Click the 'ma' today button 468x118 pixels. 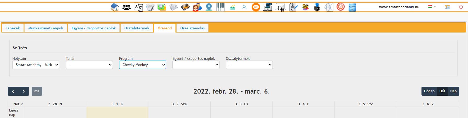pyautogui.click(x=37, y=91)
